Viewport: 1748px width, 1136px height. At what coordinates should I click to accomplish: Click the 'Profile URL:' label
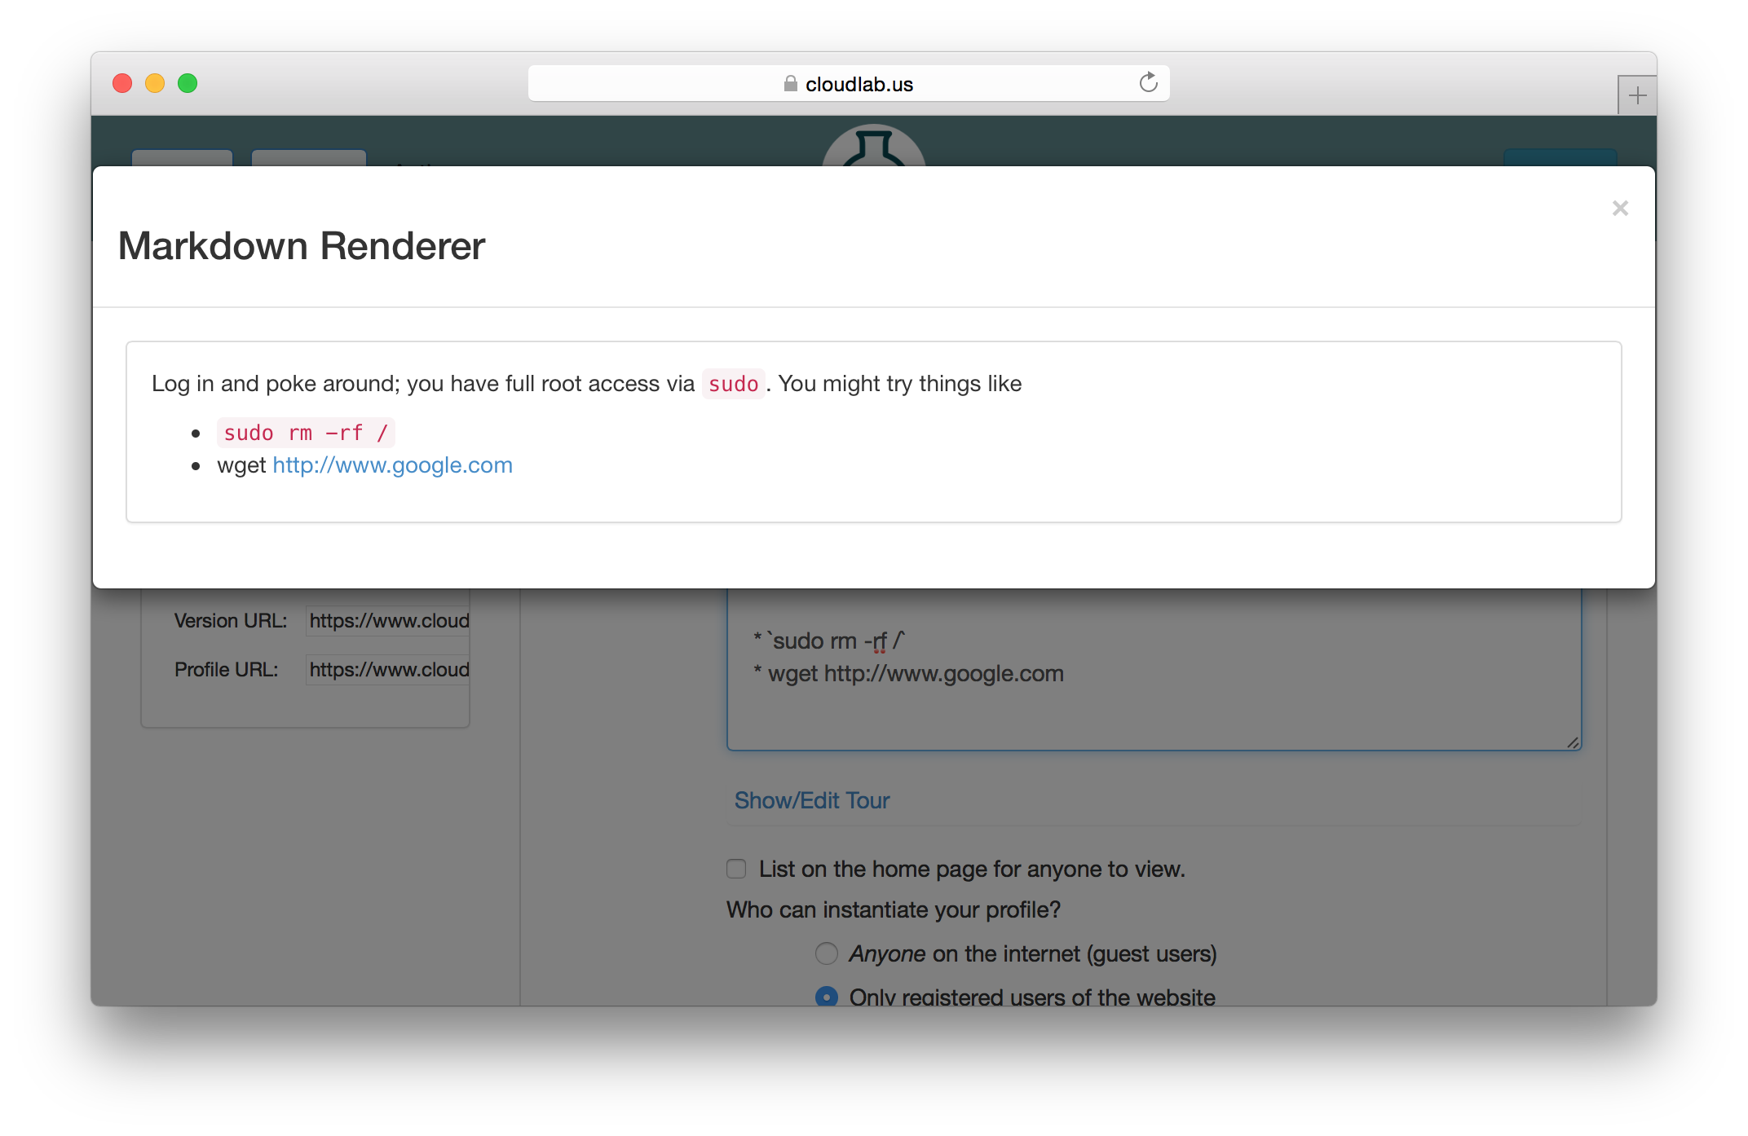226,670
